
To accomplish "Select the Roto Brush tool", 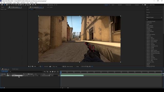I will pos(33,5).
